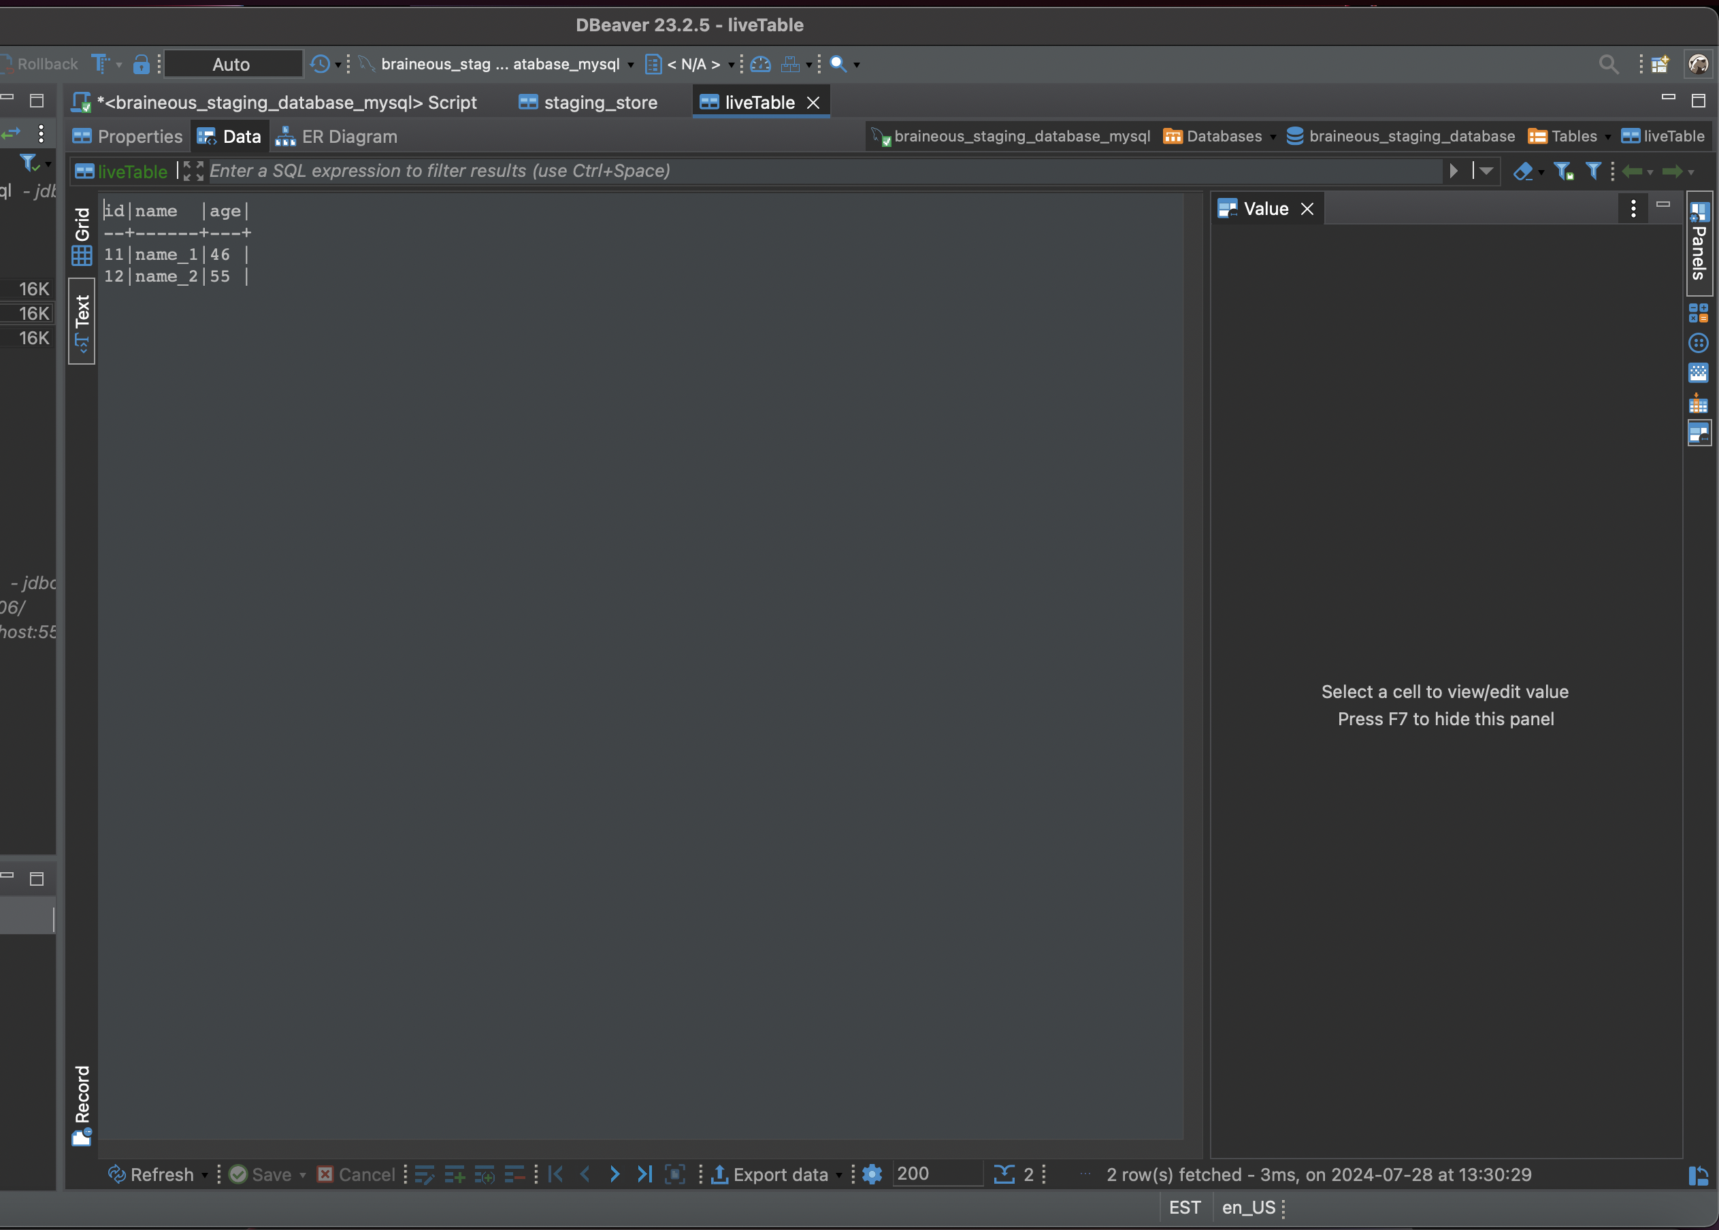The height and width of the screenshot is (1230, 1719).
Task: Open the transaction log history icon
Action: (x=321, y=65)
